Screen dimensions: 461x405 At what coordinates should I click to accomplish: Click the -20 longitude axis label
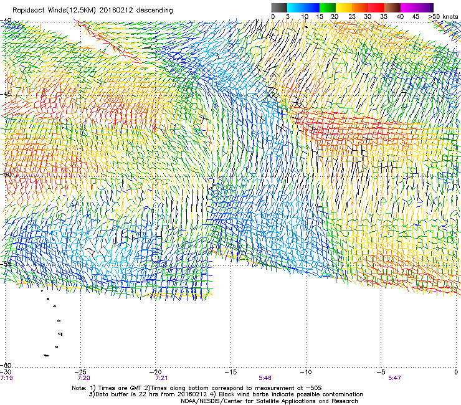(x=155, y=372)
